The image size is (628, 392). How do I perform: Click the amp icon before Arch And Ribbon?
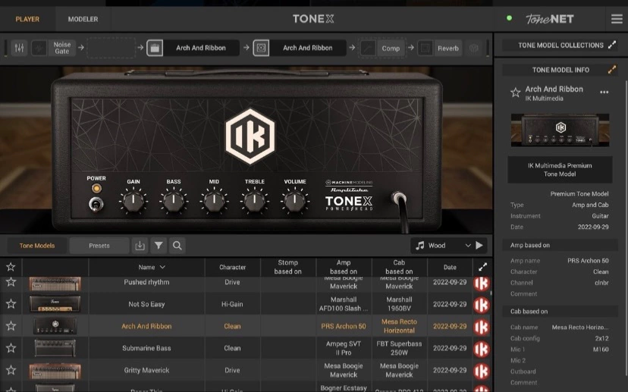click(154, 48)
